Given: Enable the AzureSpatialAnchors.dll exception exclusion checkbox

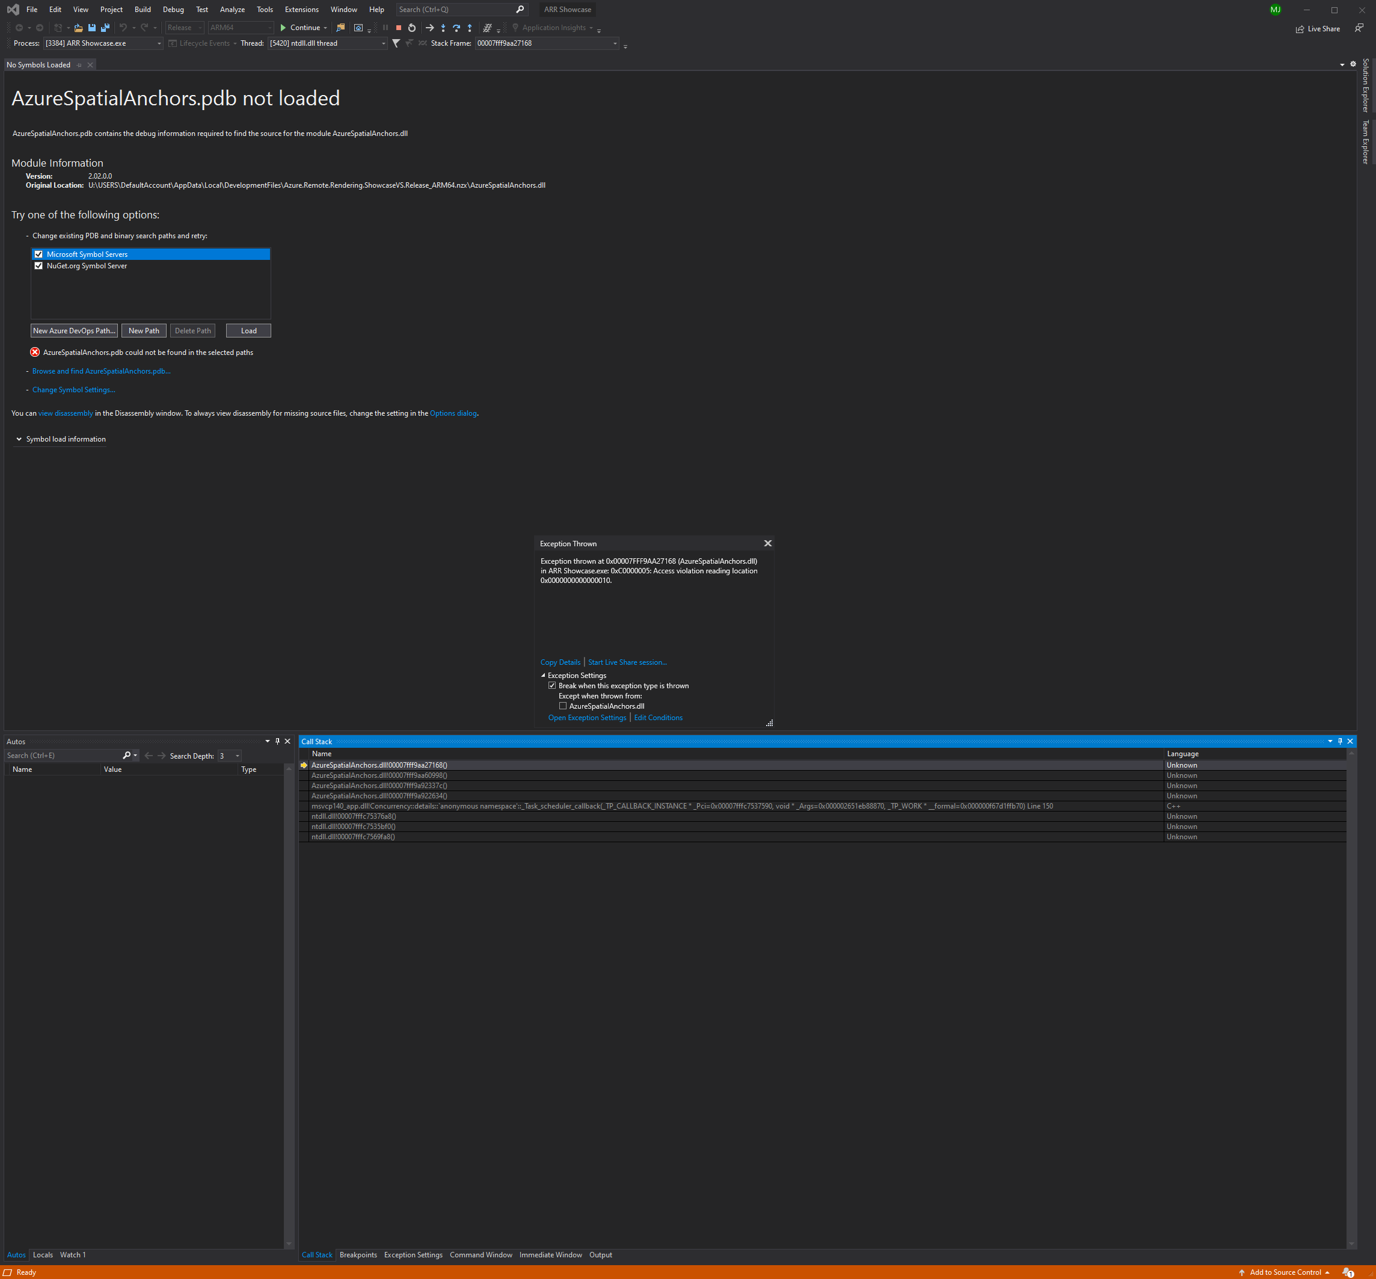Looking at the screenshot, I should [564, 705].
